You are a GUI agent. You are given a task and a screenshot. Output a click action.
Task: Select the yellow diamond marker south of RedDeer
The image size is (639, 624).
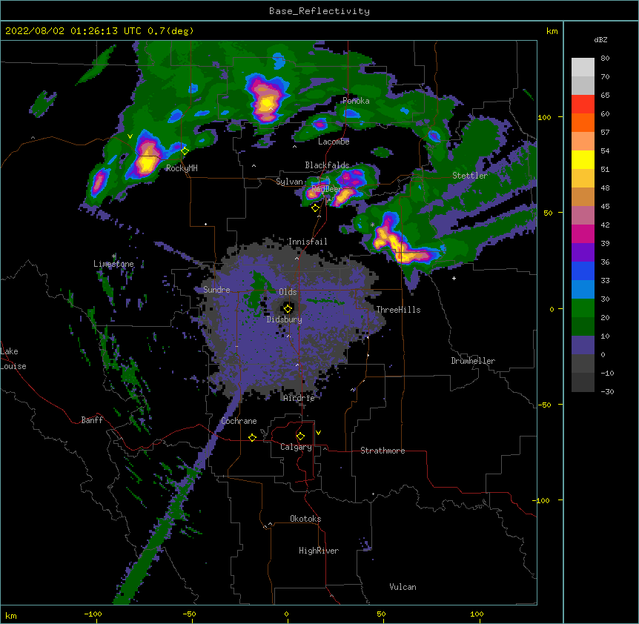(x=315, y=208)
